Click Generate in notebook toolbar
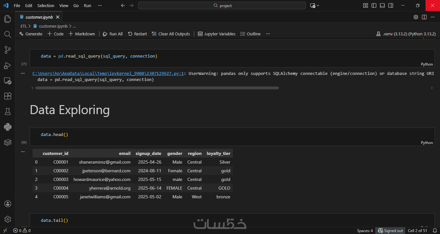The height and width of the screenshot is (234, 440). click(x=31, y=34)
